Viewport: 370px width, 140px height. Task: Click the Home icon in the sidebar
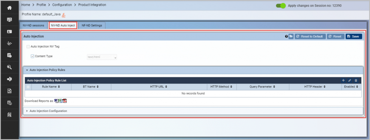pyautogui.click(x=9, y=8)
